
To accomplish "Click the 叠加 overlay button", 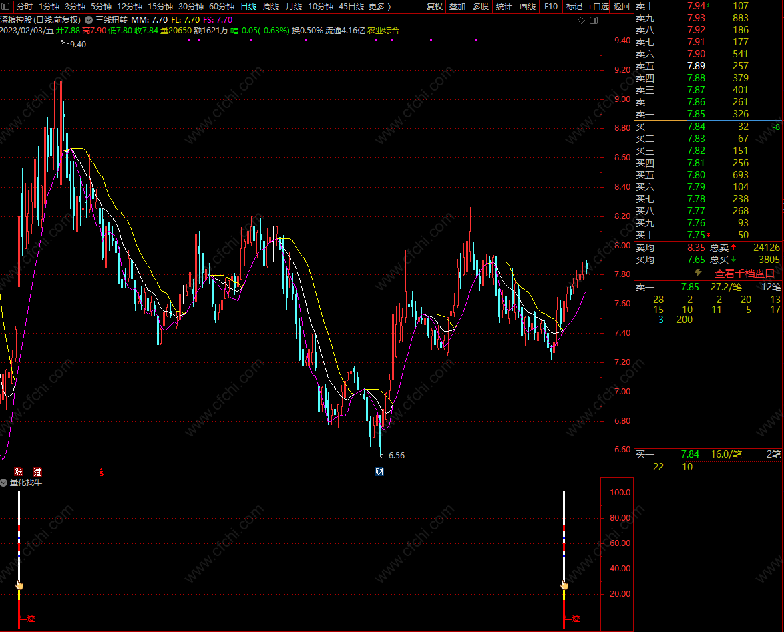I will pos(457,7).
